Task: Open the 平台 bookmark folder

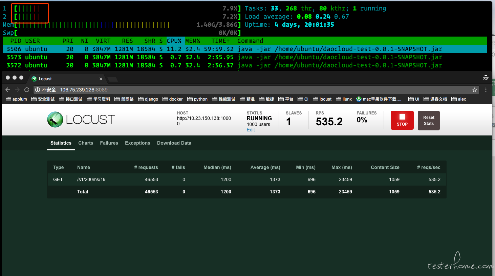Action: tap(286, 99)
